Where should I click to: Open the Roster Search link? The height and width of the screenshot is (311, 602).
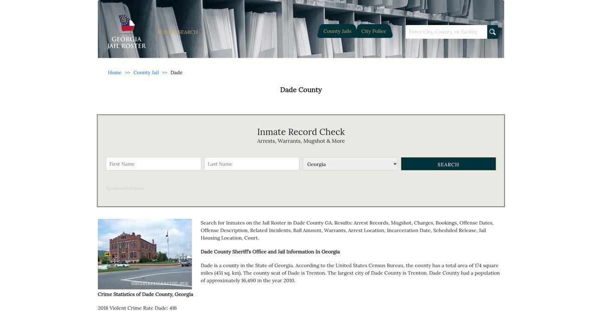(x=178, y=32)
